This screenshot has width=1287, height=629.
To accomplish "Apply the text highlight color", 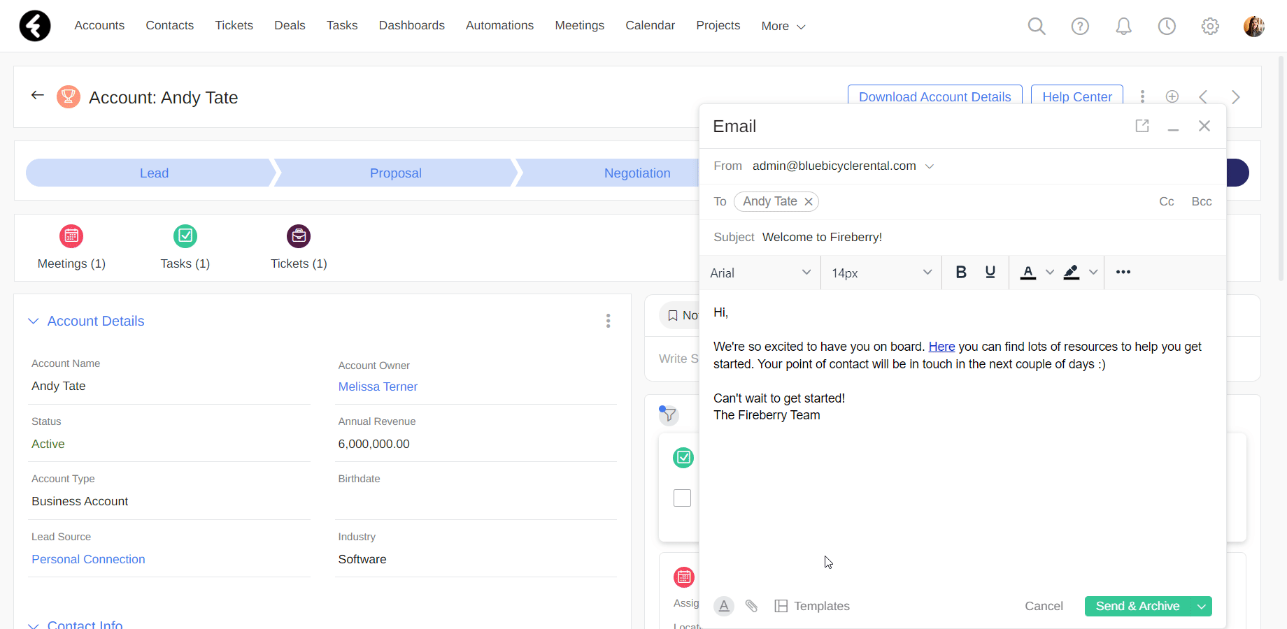I will [x=1071, y=272].
